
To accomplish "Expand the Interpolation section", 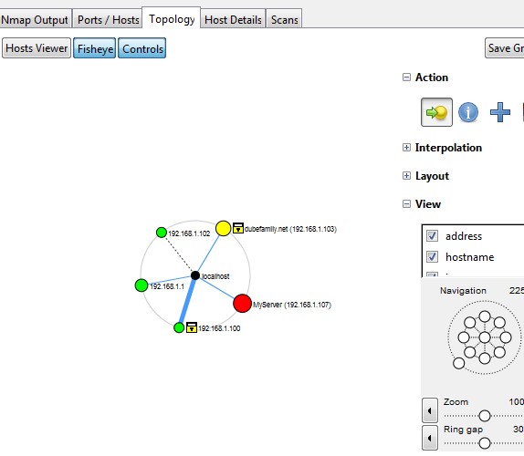I will coord(406,148).
